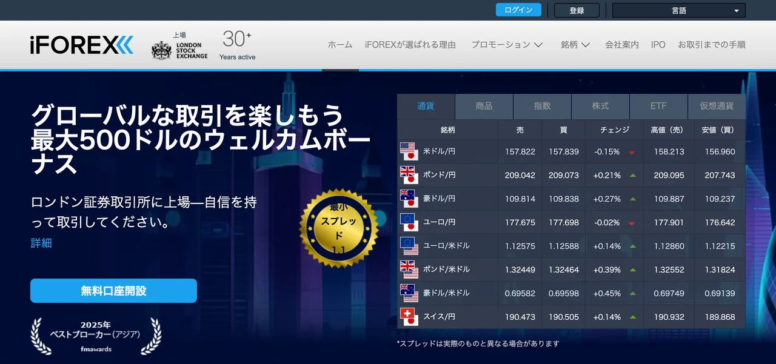The height and width of the screenshot is (364, 776).
Task: Click the 高値（売） column header
Action: coord(669,130)
